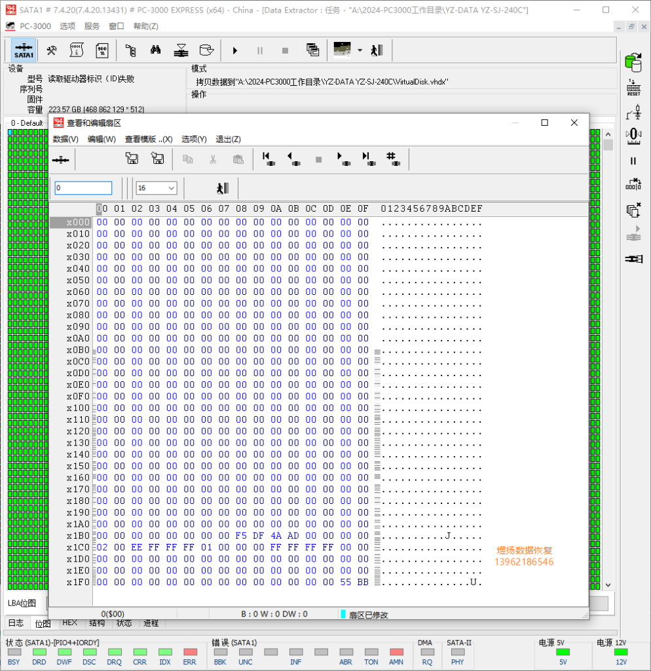Jump to last sector in sector editor
This screenshot has width=651, height=671.
pyautogui.click(x=368, y=159)
